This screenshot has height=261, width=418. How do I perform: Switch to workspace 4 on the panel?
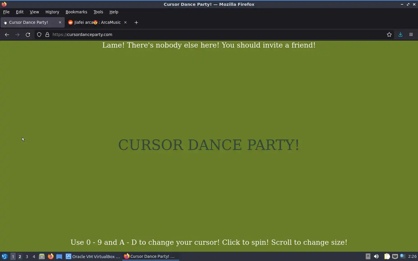34,256
